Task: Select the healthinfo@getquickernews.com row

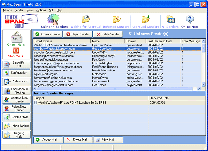Action: (117, 71)
